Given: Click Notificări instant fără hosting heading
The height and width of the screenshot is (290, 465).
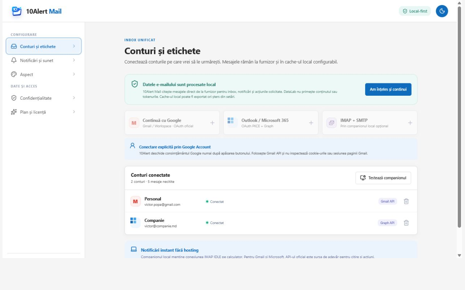Looking at the screenshot, I should (170, 250).
